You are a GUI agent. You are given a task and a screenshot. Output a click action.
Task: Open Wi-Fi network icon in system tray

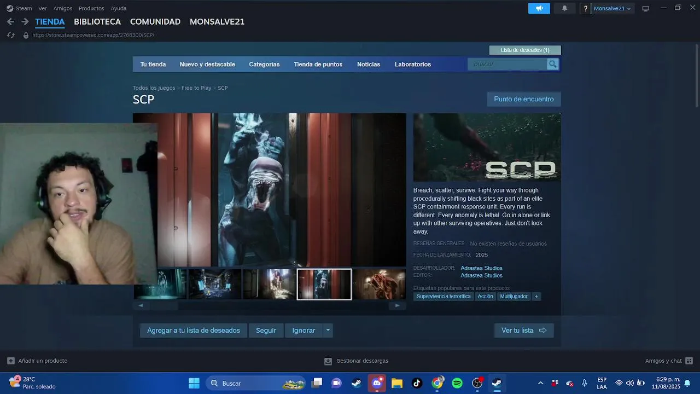(x=619, y=383)
